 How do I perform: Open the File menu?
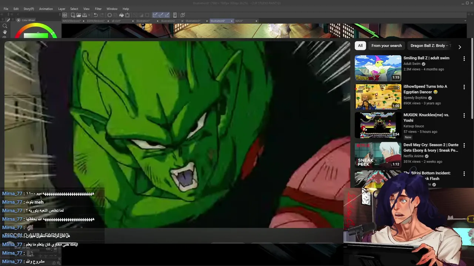pos(6,9)
